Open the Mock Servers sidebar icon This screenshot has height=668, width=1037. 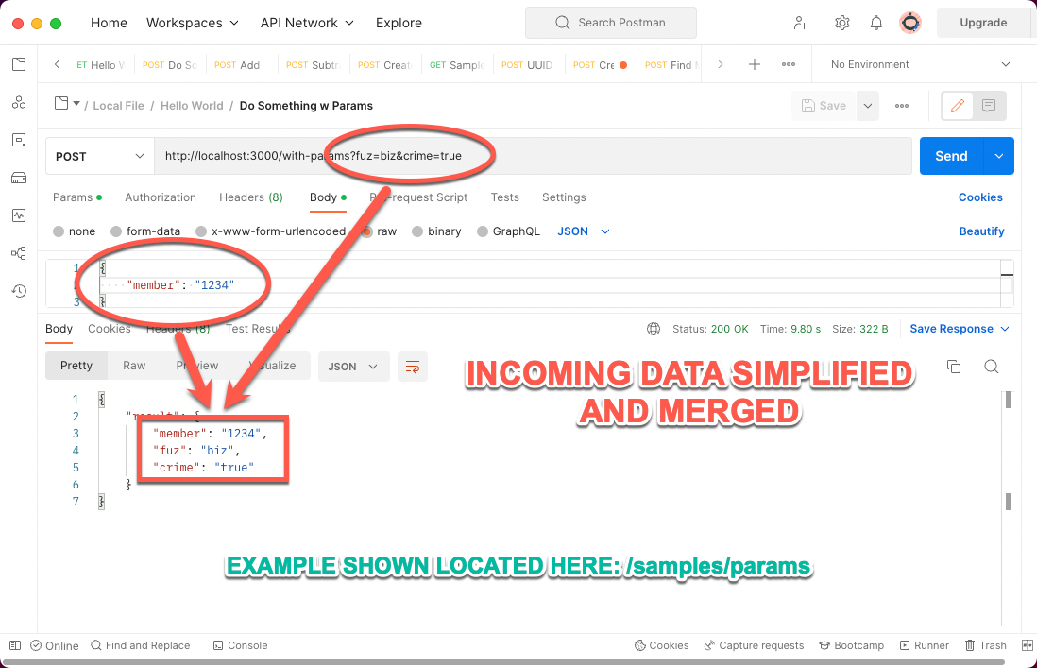(19, 178)
